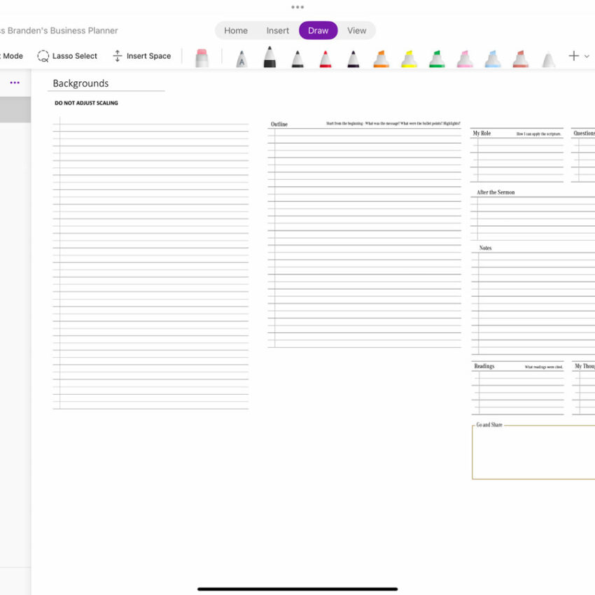Click the Questions section heading

[584, 133]
